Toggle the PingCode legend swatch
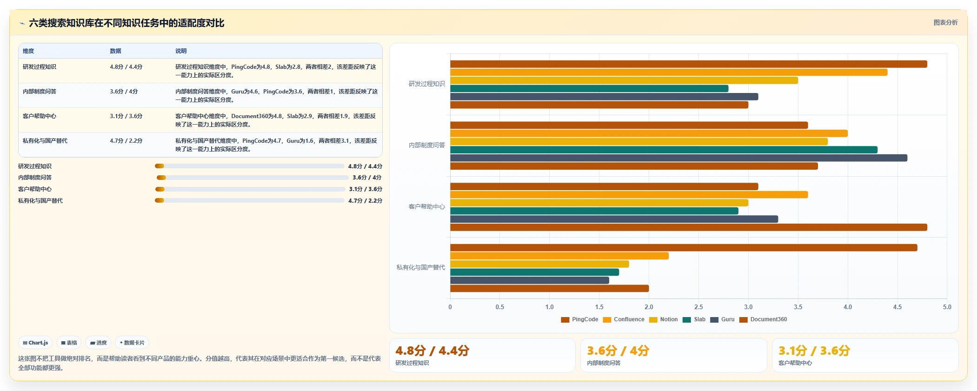This screenshot has height=391, width=977. pos(565,320)
